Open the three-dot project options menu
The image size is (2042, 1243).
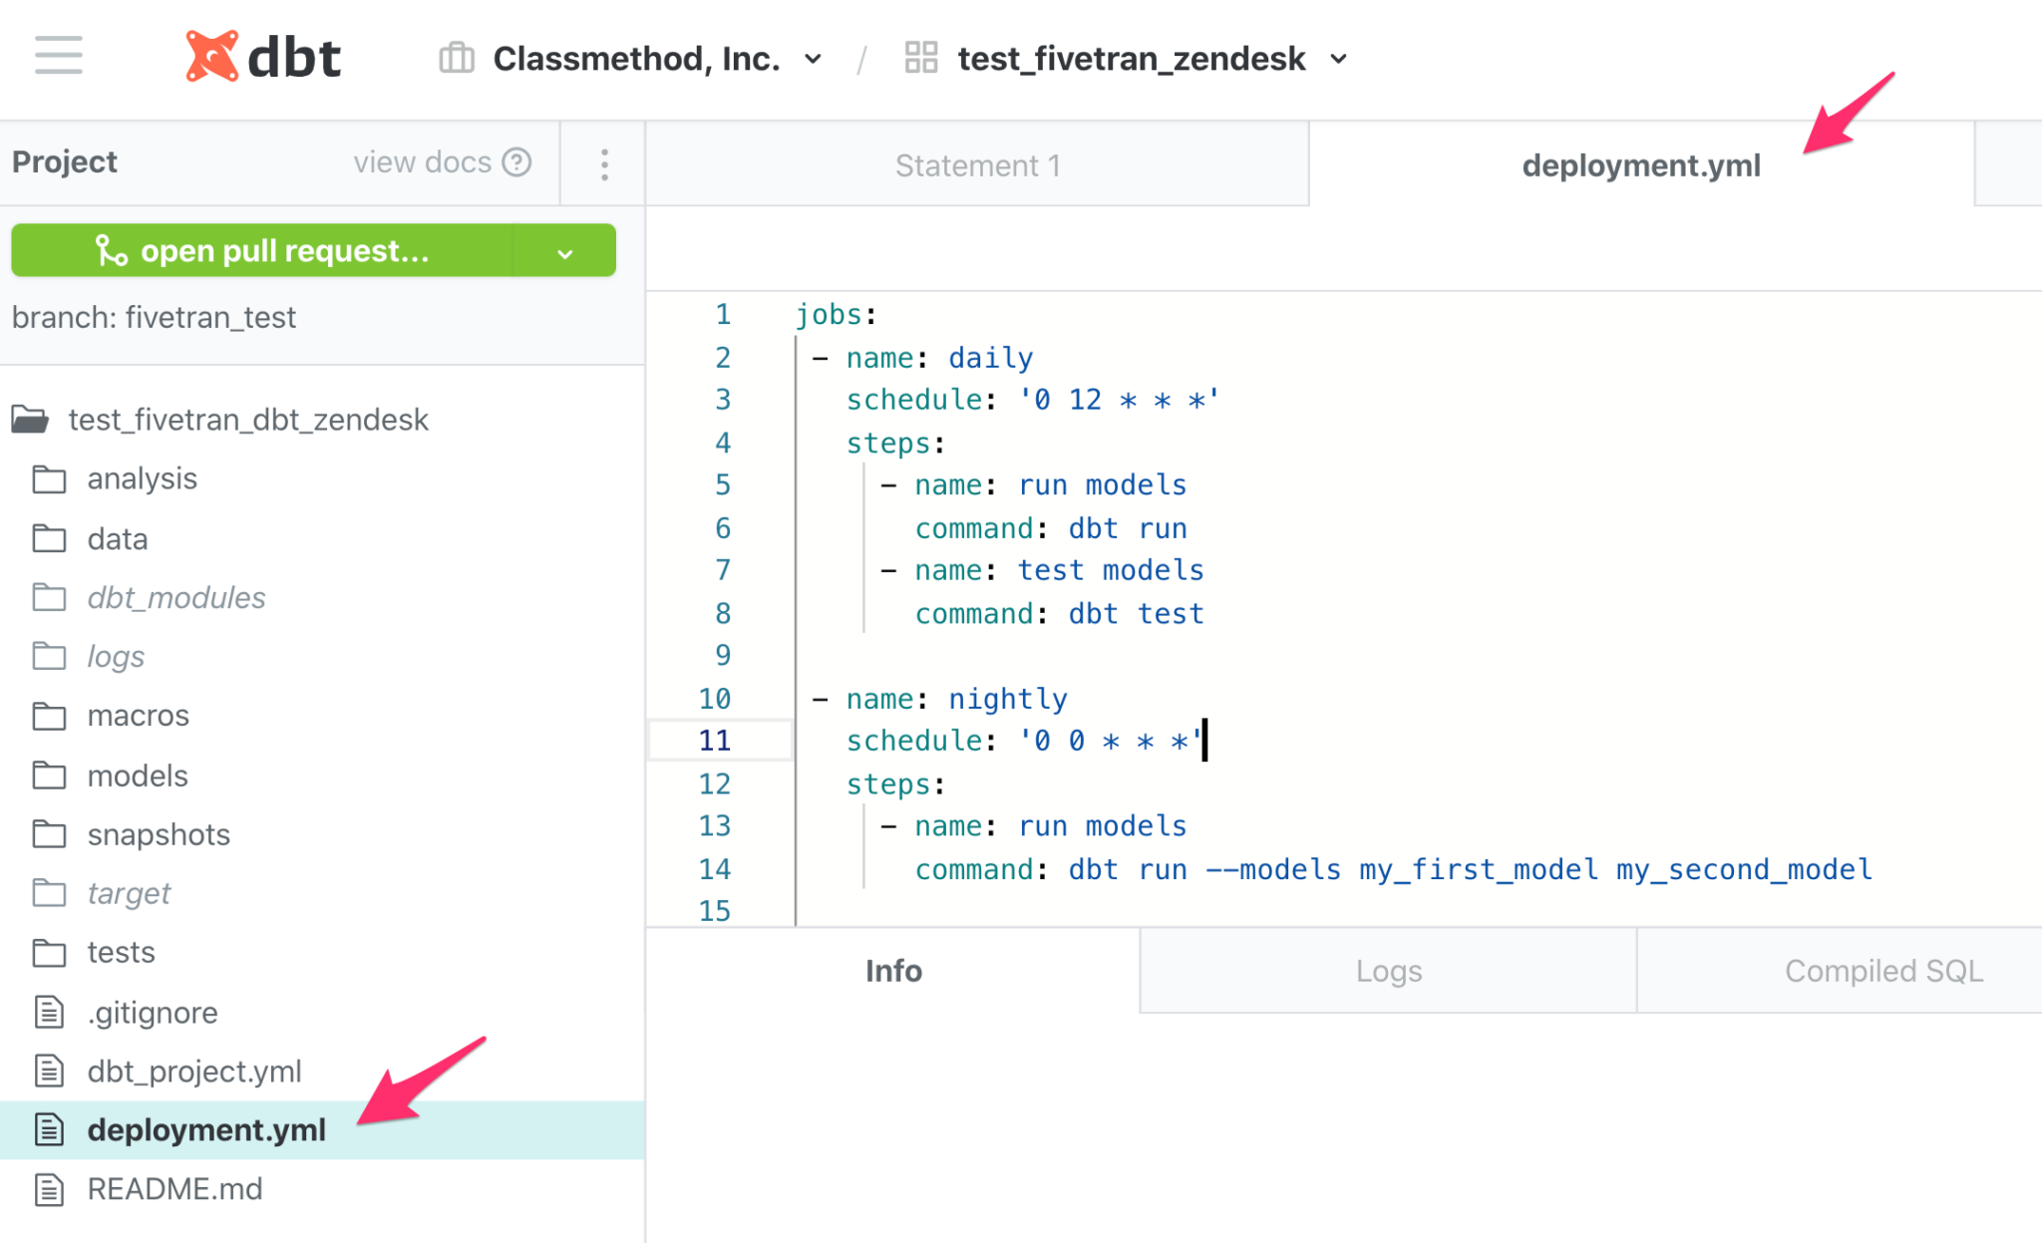click(x=604, y=164)
